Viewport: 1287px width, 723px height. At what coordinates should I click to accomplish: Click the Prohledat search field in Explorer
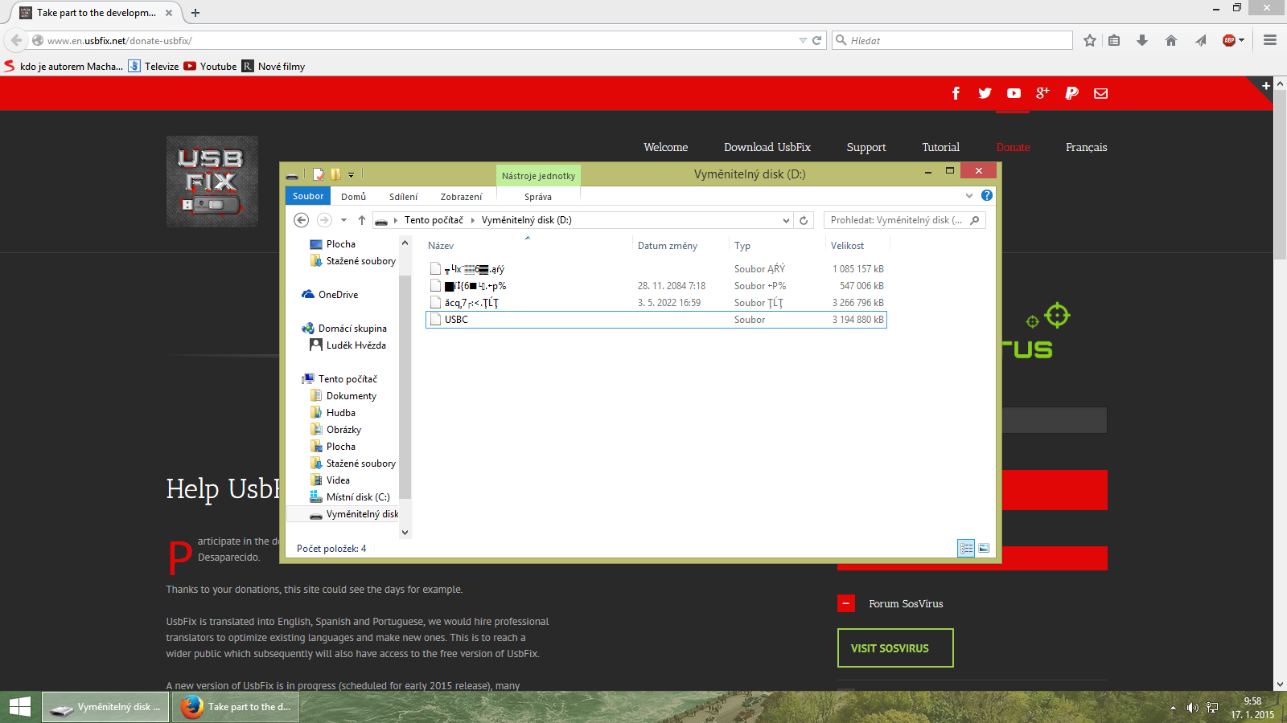tap(904, 220)
